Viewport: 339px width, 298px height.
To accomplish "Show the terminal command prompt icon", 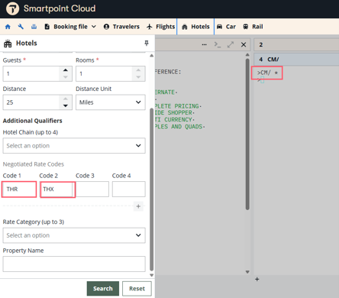I will (x=218, y=44).
